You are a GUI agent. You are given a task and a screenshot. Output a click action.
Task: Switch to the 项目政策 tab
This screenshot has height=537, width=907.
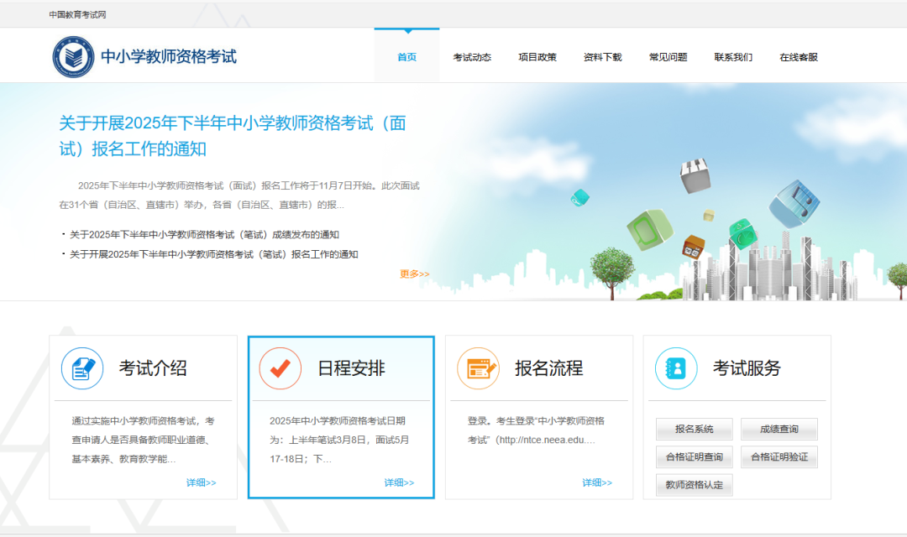[x=537, y=57]
